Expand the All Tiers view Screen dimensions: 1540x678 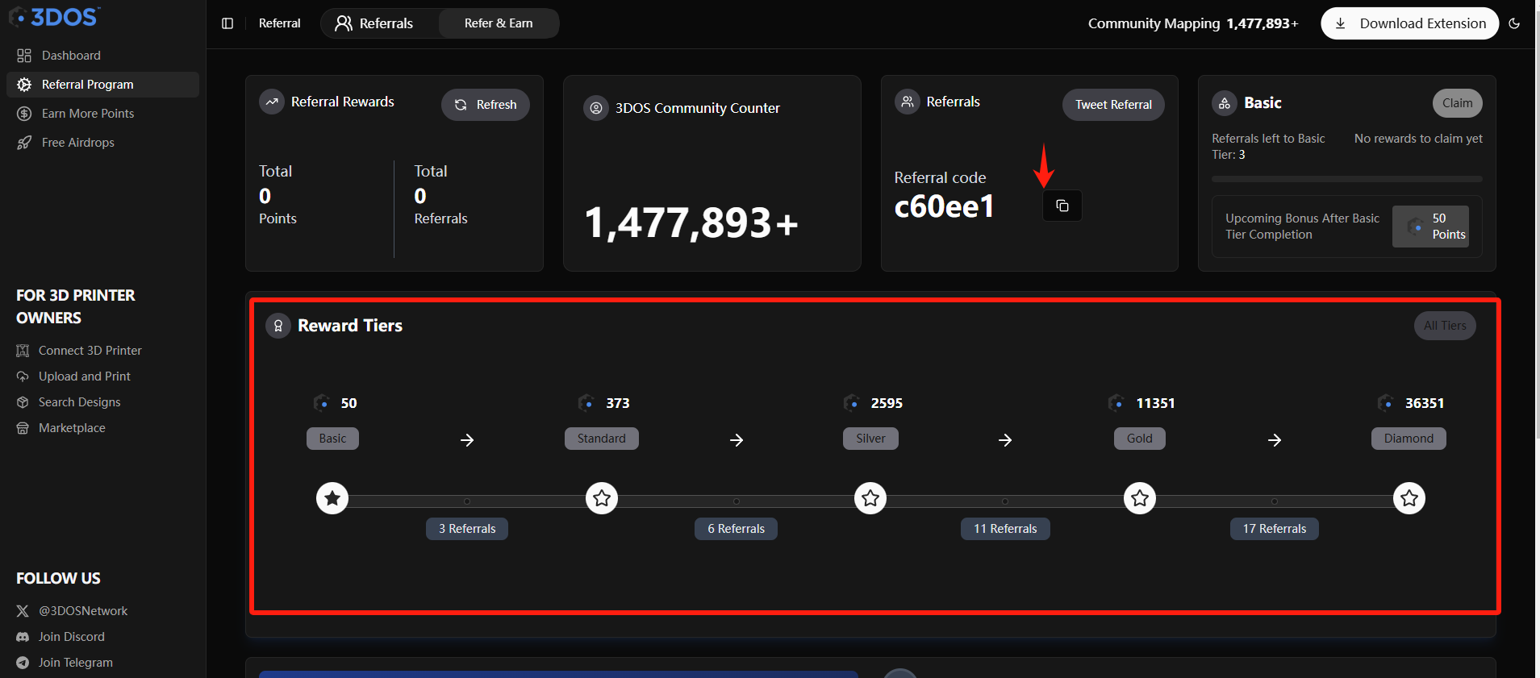click(x=1444, y=326)
